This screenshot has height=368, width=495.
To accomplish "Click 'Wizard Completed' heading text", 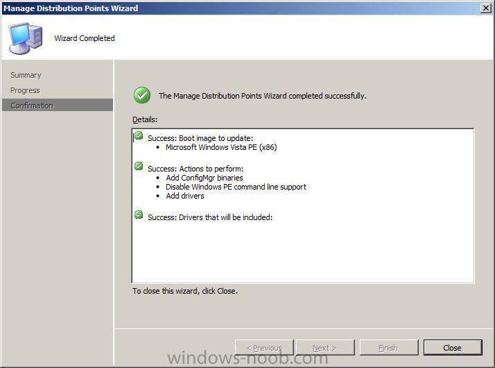I will 85,38.
